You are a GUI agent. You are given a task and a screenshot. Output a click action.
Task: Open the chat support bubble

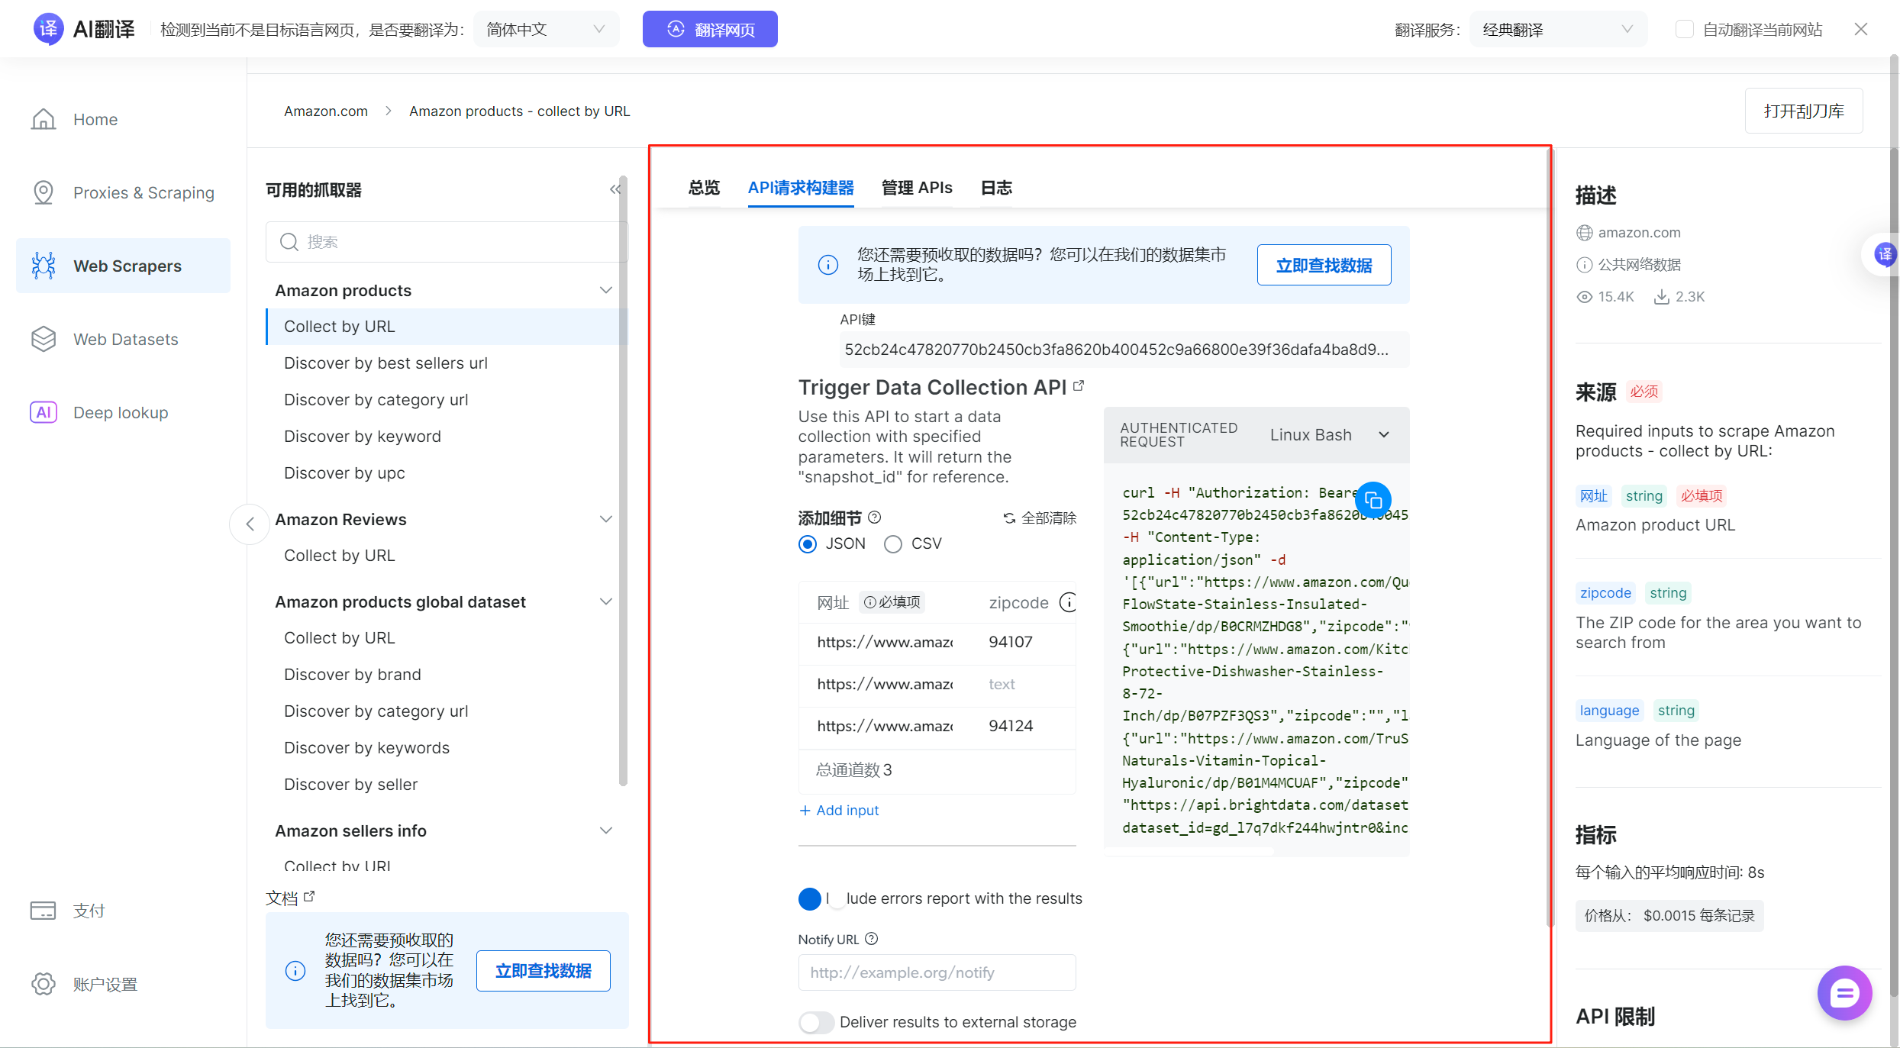(1844, 993)
